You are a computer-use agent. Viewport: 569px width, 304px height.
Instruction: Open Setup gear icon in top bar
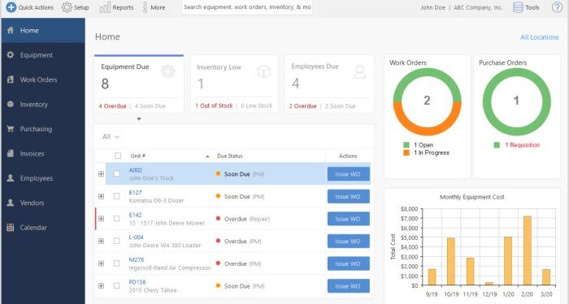coord(67,7)
